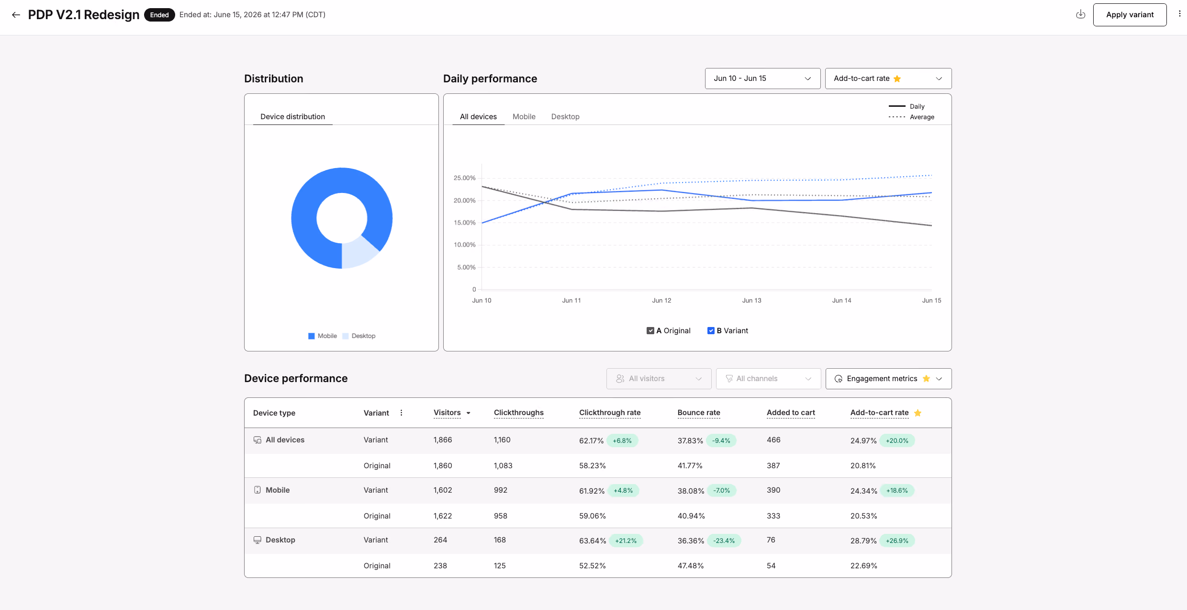Click the star in Add-to-cart rate dropdown
The image size is (1187, 610).
pyautogui.click(x=897, y=79)
